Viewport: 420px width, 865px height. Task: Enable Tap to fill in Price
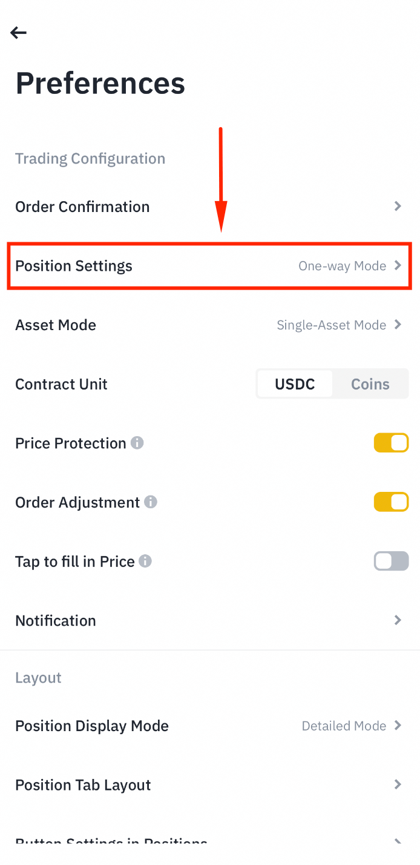click(x=391, y=561)
